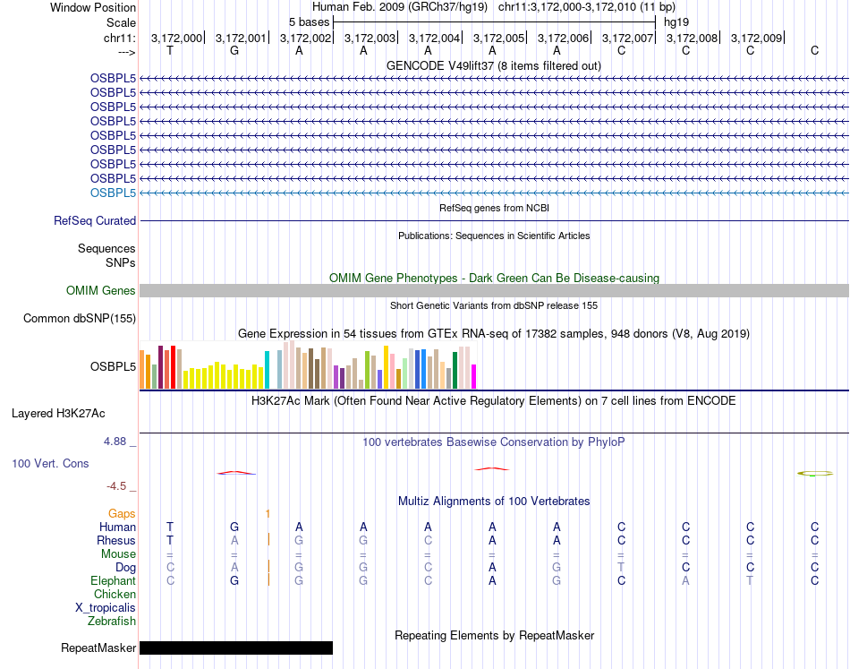850x669 pixels.
Task: Click the OMIM Genes track label
Action: 100,291
